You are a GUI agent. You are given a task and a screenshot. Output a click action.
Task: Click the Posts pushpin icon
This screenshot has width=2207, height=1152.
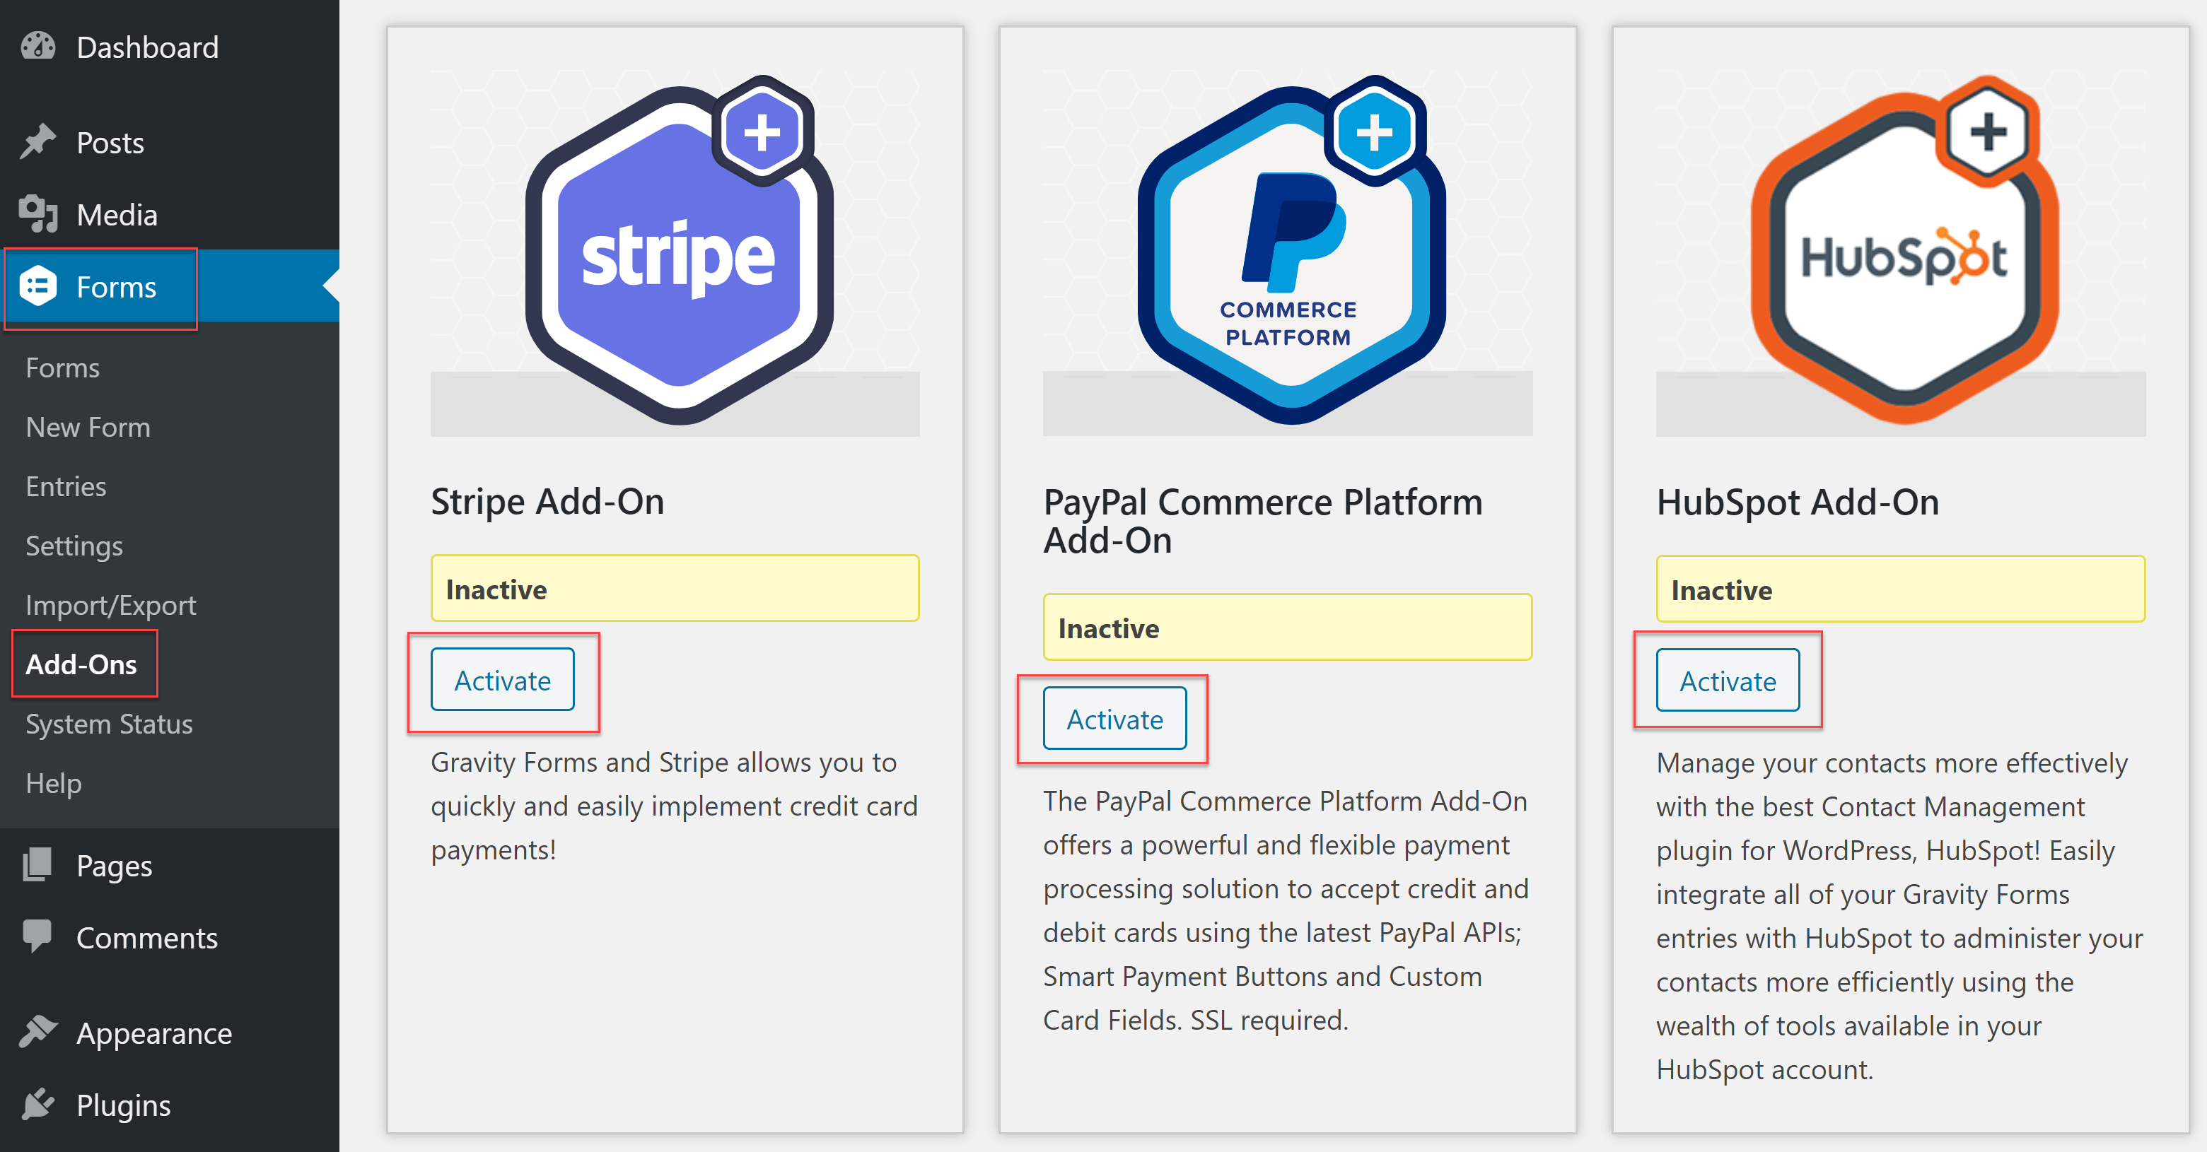pos(37,142)
